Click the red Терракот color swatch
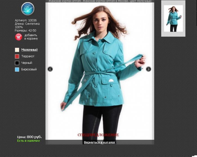This screenshot has height=157, width=197. (17, 56)
